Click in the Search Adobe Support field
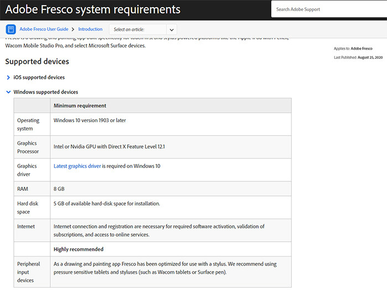The height and width of the screenshot is (291, 387). point(329,9)
